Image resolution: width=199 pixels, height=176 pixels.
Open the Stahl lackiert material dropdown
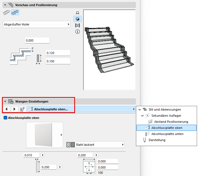[x=95, y=145]
